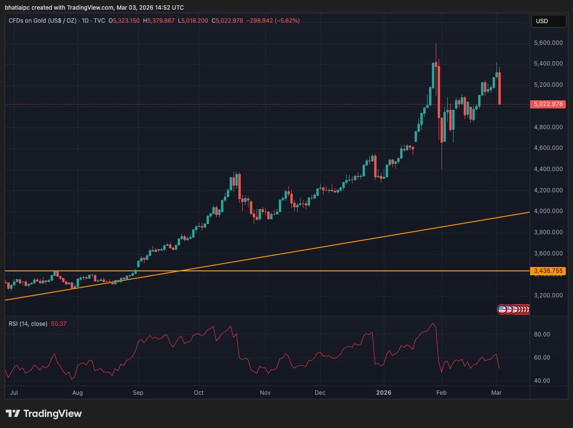Image resolution: width=573 pixels, height=428 pixels.
Task: Click the Oct label on the time axis
Action: point(199,393)
